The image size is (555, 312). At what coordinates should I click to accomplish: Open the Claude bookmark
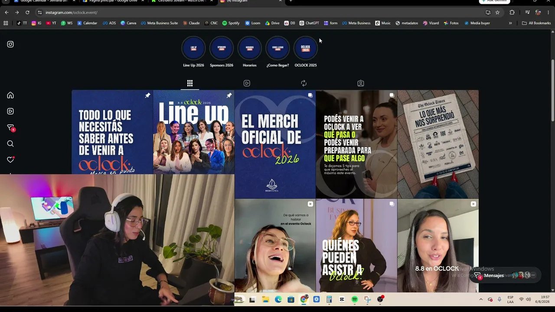[191, 23]
